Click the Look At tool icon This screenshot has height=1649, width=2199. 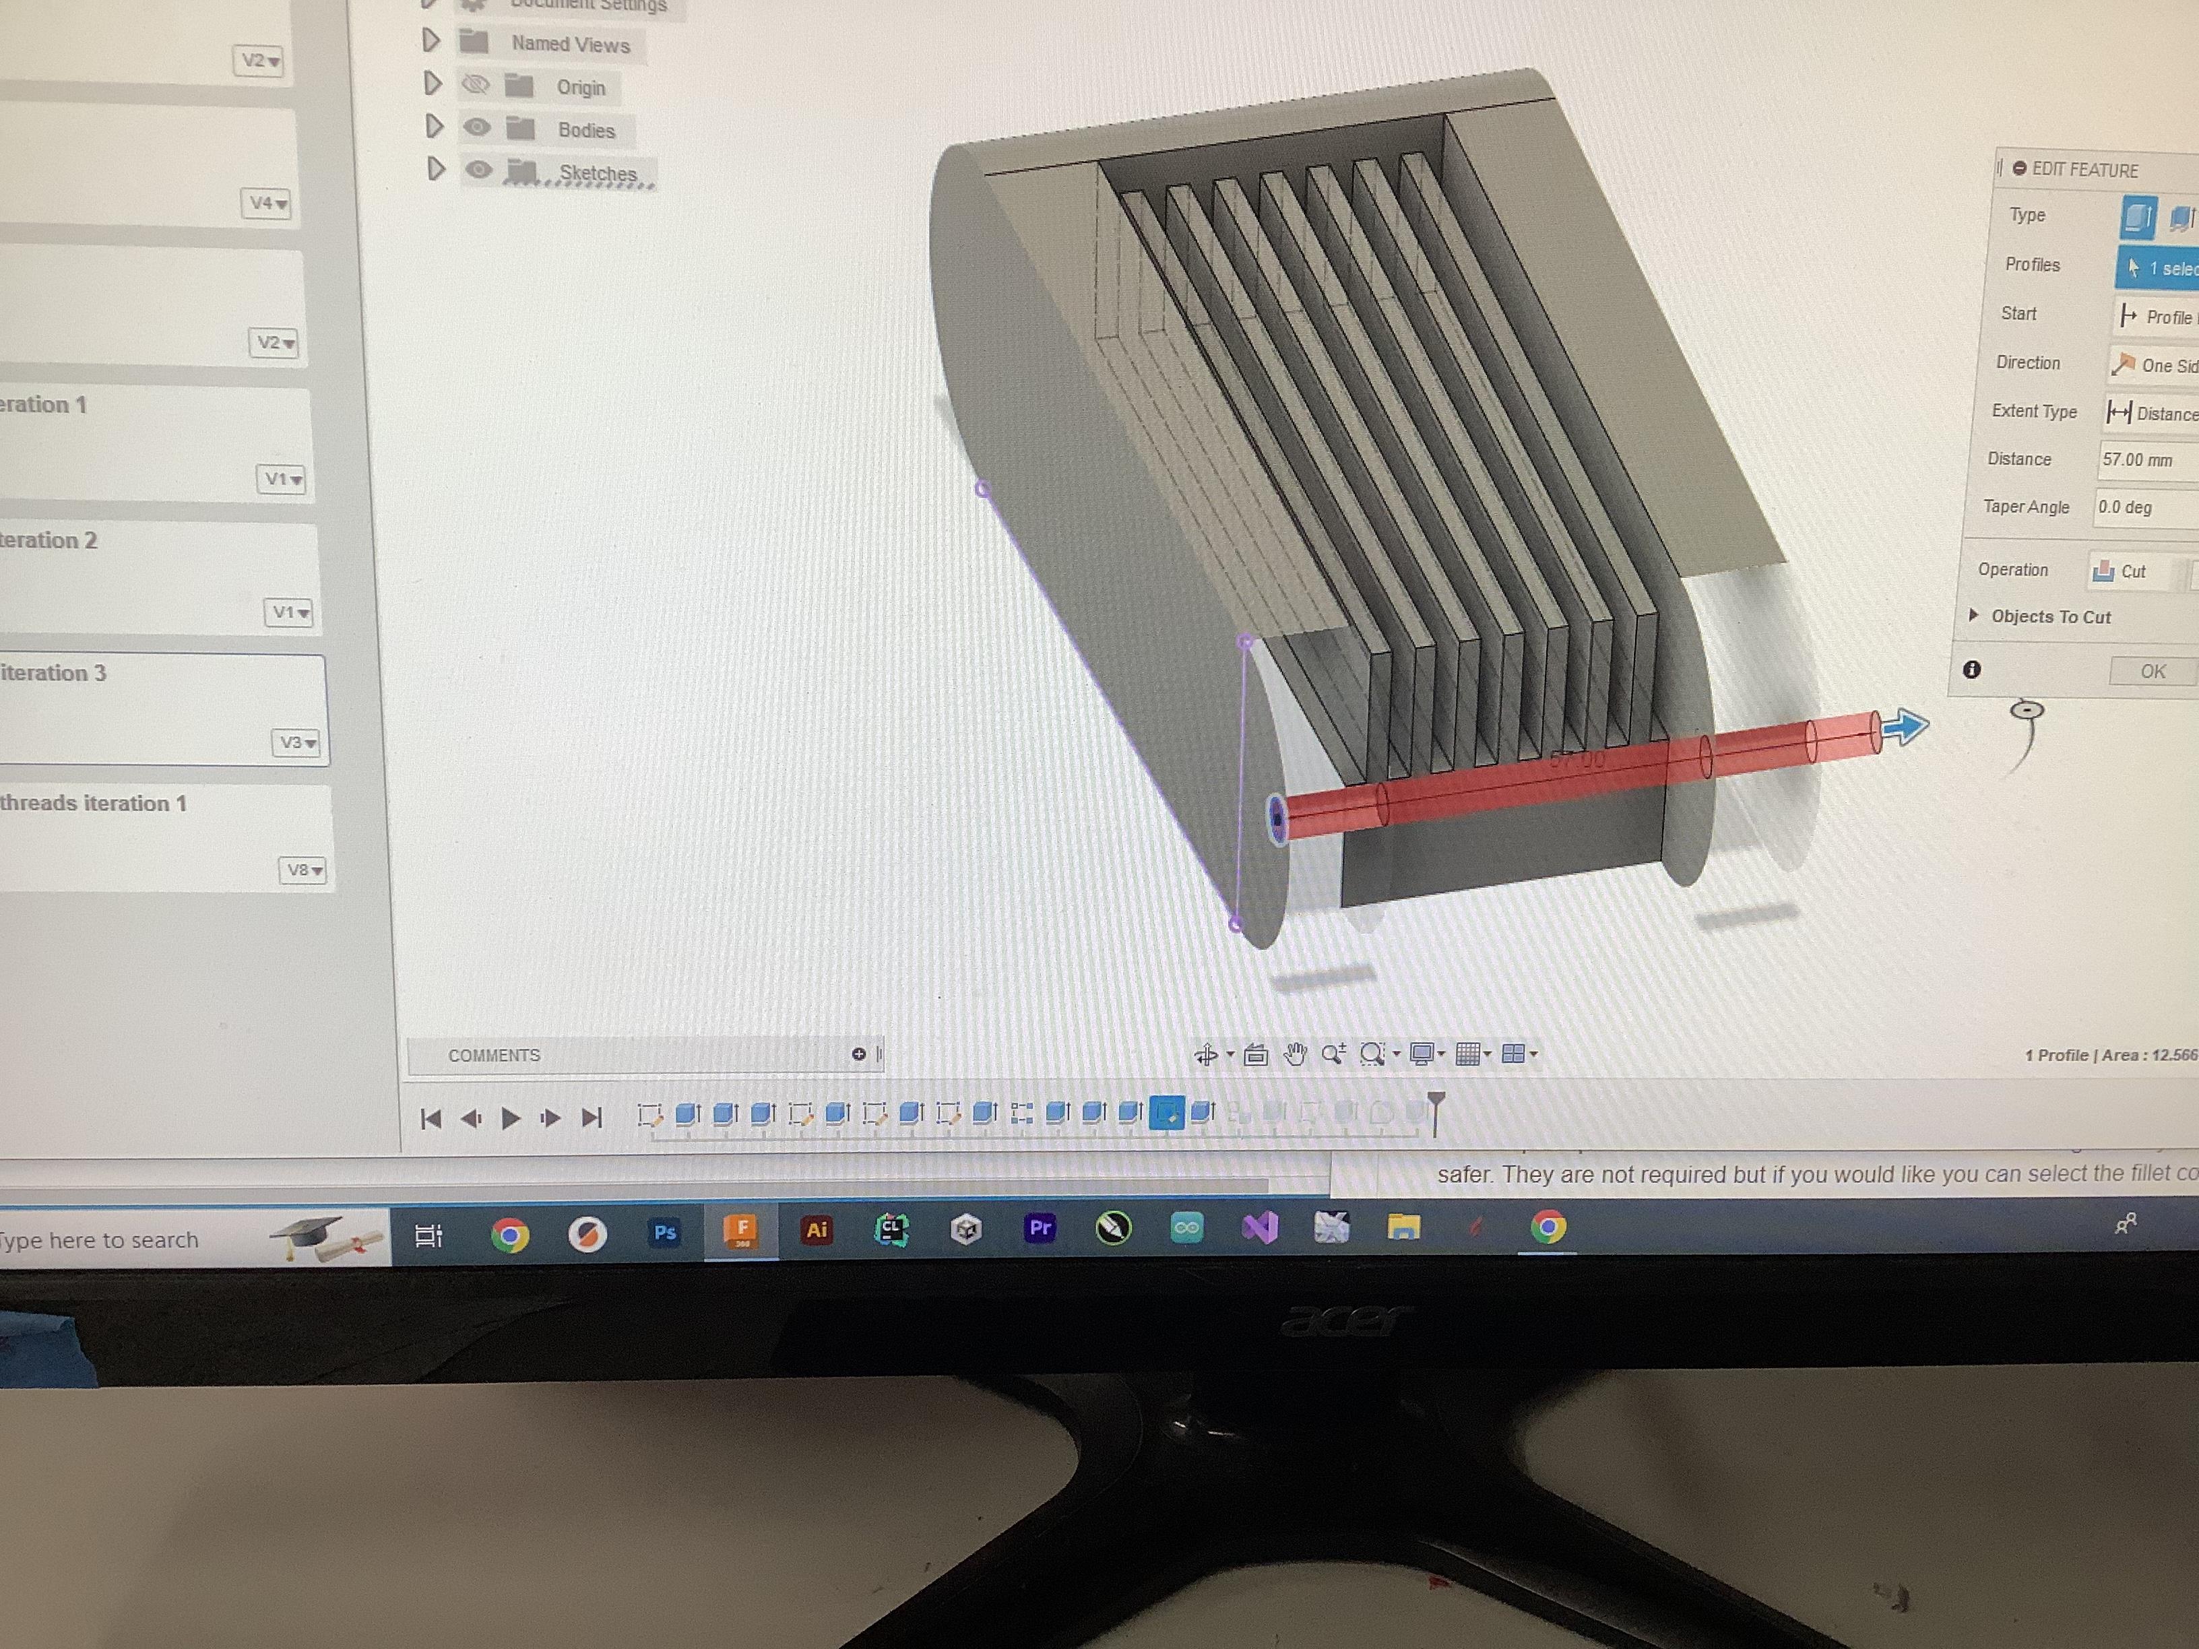1256,1055
